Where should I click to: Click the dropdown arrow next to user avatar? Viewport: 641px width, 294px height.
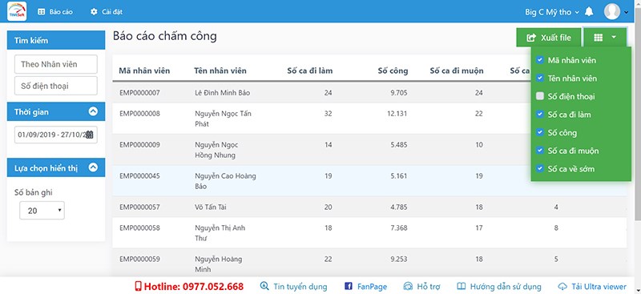pos(626,13)
